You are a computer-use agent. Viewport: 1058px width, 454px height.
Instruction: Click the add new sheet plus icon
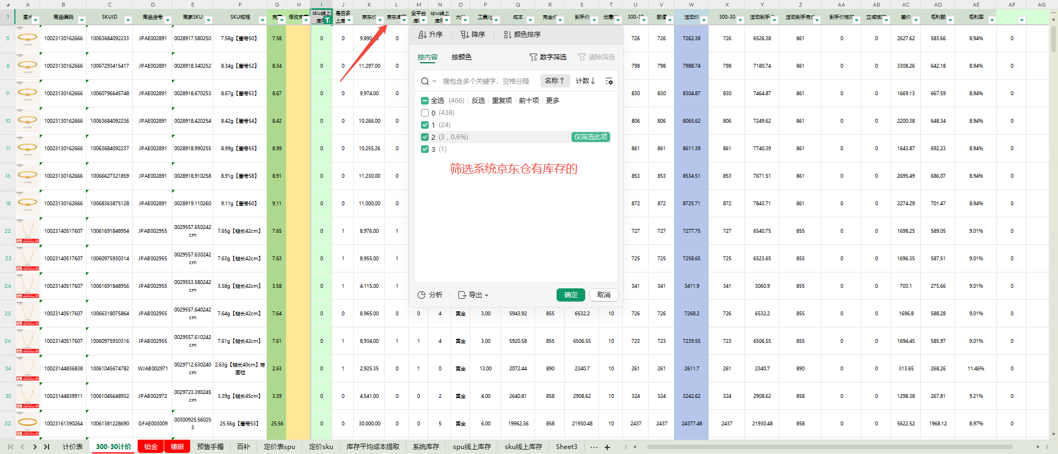point(607,447)
